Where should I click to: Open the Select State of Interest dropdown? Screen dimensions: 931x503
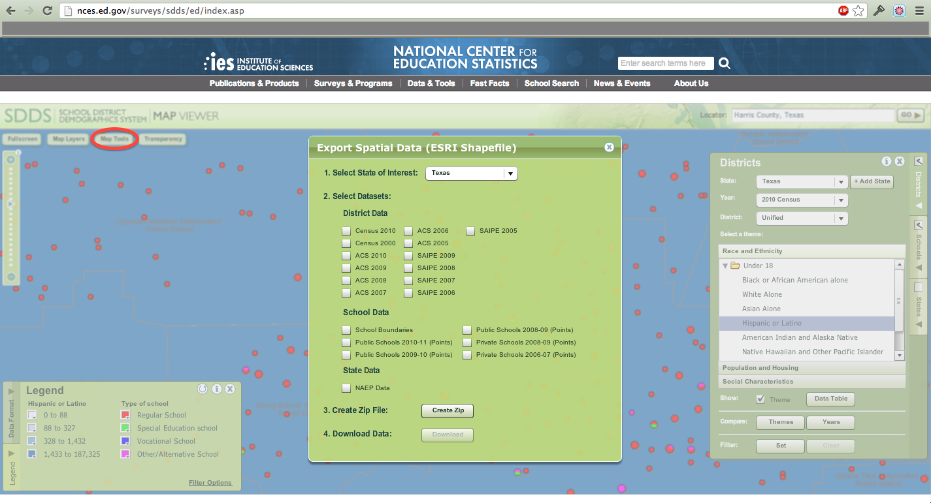pyautogui.click(x=510, y=173)
